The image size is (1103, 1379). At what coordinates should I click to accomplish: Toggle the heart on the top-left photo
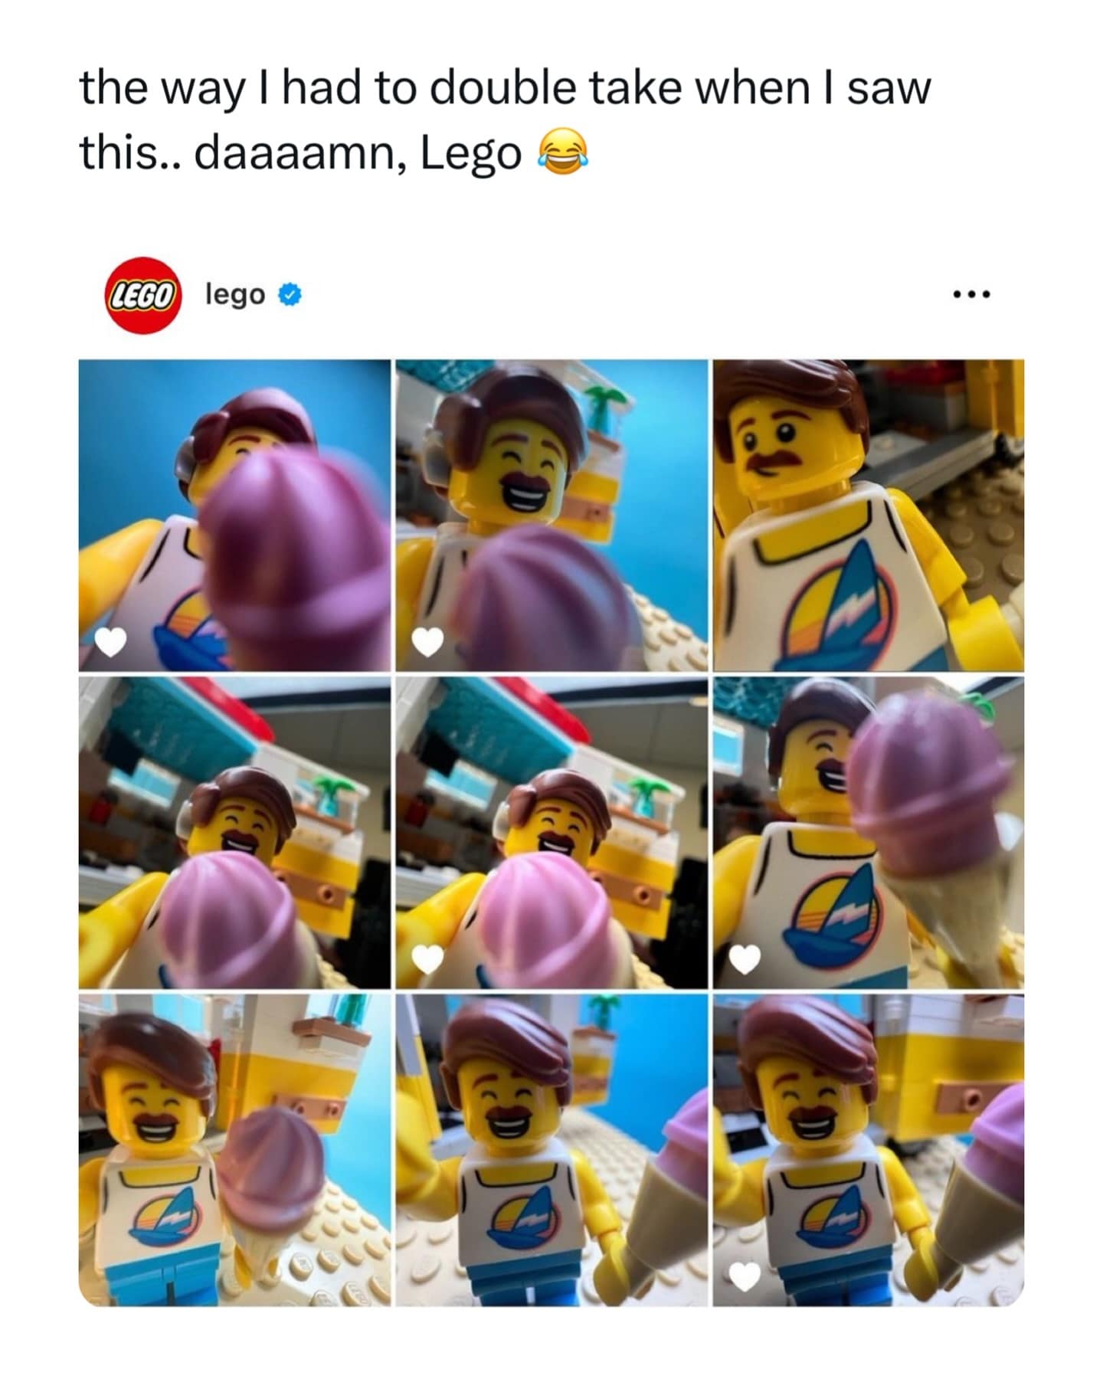pos(110,642)
